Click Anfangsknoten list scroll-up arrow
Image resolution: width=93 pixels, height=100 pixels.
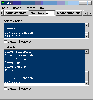pyautogui.click(x=87, y=25)
